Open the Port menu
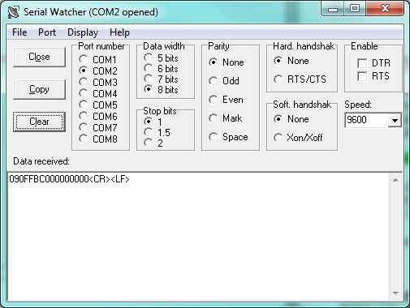 (x=47, y=32)
